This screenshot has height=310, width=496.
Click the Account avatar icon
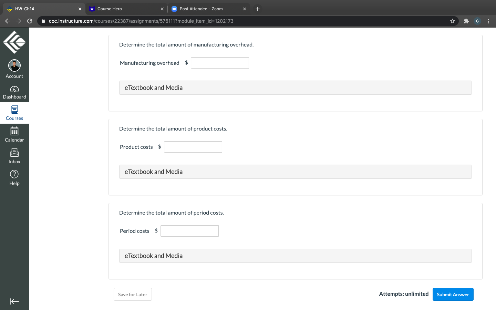point(14,65)
